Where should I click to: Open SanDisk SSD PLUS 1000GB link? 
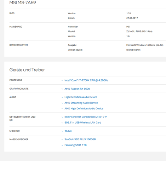point(80,139)
